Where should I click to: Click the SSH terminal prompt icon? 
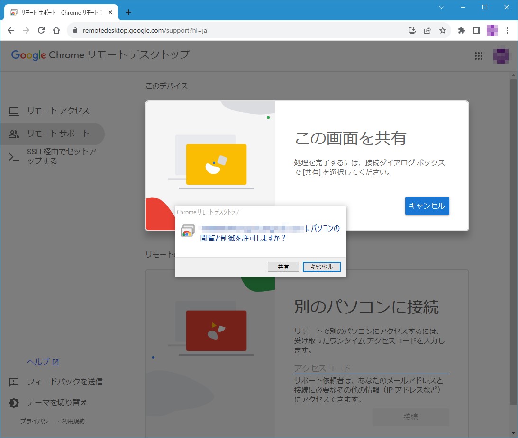14,157
